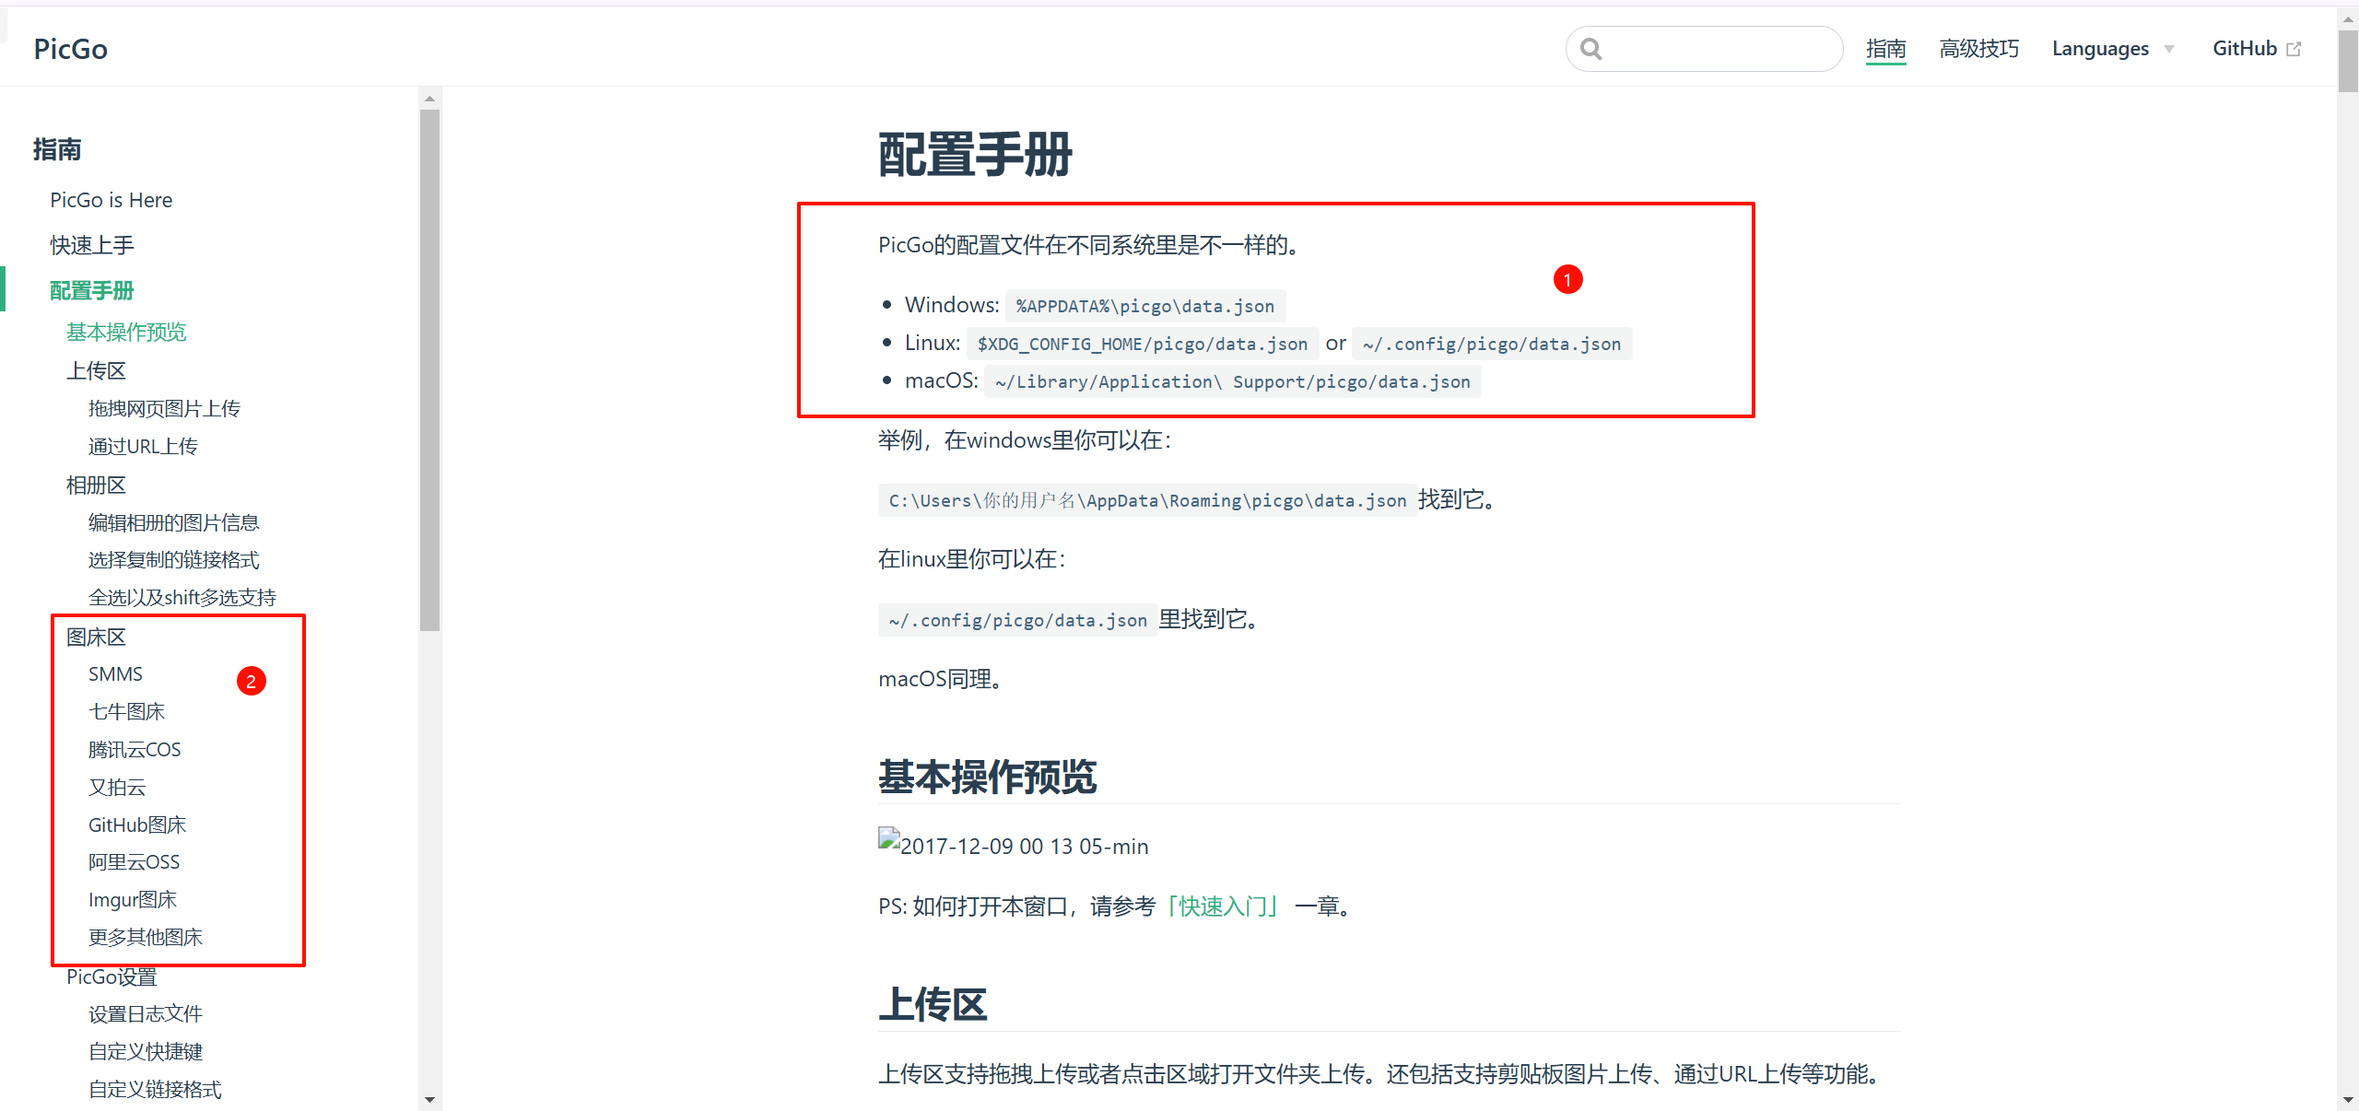Viewport: 2359px width, 1111px height.
Task: Select the 指南 nav tab
Action: click(x=1885, y=49)
